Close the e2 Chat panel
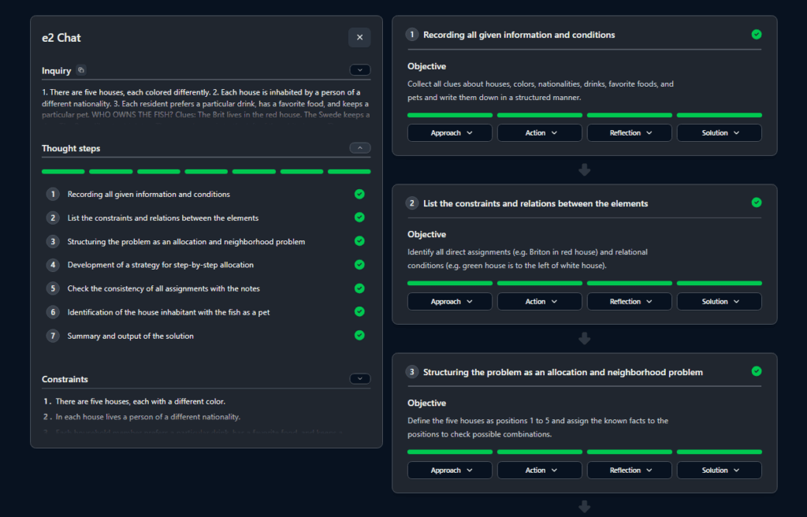Screen dimensions: 807x517 pyautogui.click(x=359, y=37)
